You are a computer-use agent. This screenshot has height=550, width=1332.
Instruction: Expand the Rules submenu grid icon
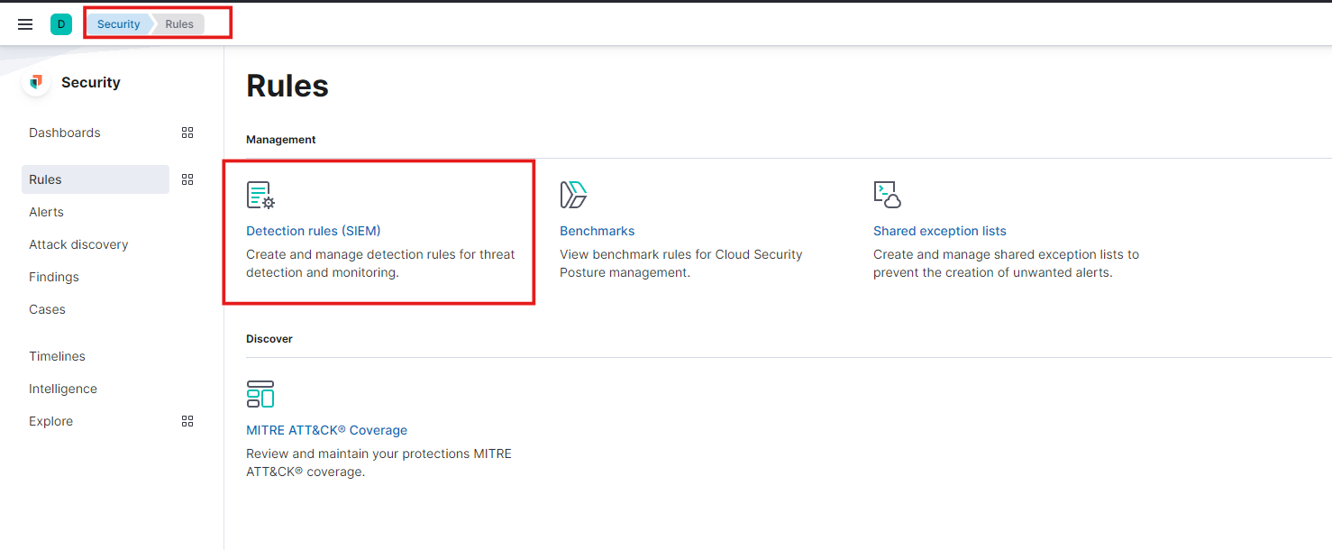pos(187,179)
